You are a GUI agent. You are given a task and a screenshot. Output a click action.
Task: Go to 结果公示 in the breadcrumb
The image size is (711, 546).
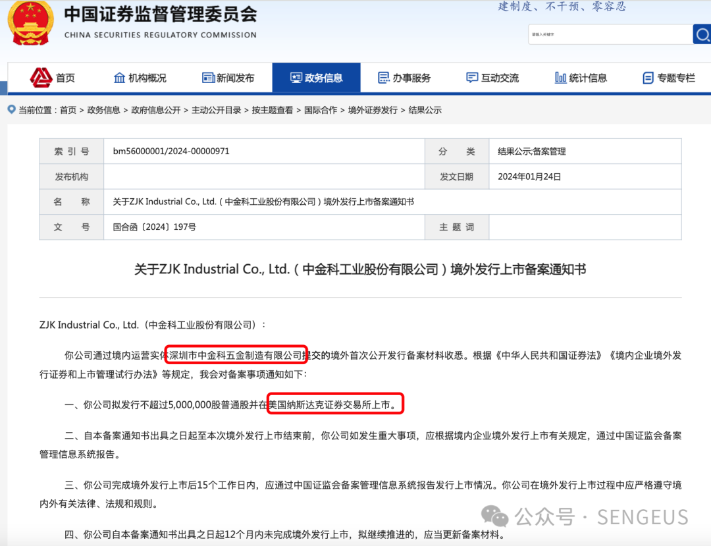tap(425, 110)
